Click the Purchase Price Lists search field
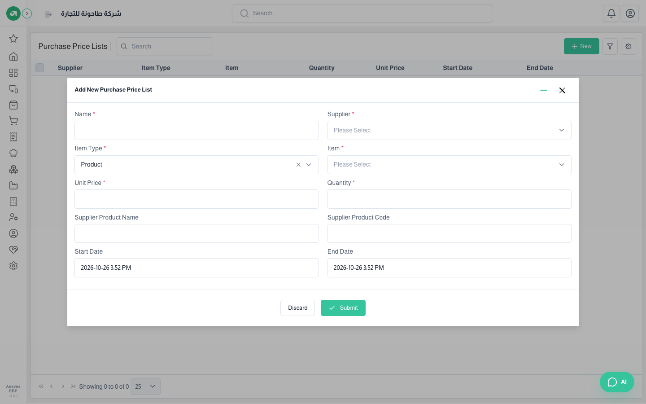This screenshot has width=646, height=404. (164, 46)
